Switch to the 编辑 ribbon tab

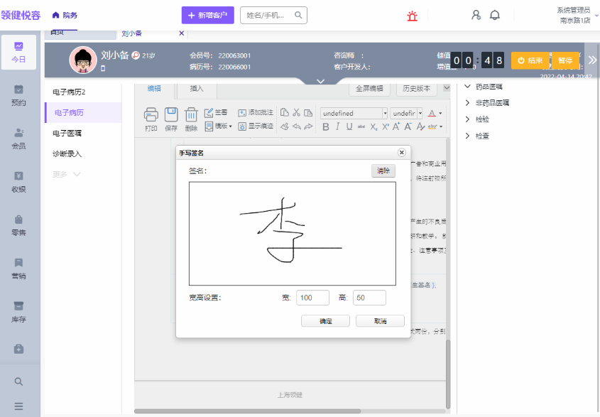(154, 89)
